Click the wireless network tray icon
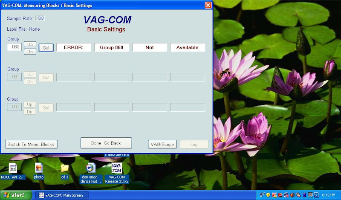This screenshot has width=341, height=200. 263,195
